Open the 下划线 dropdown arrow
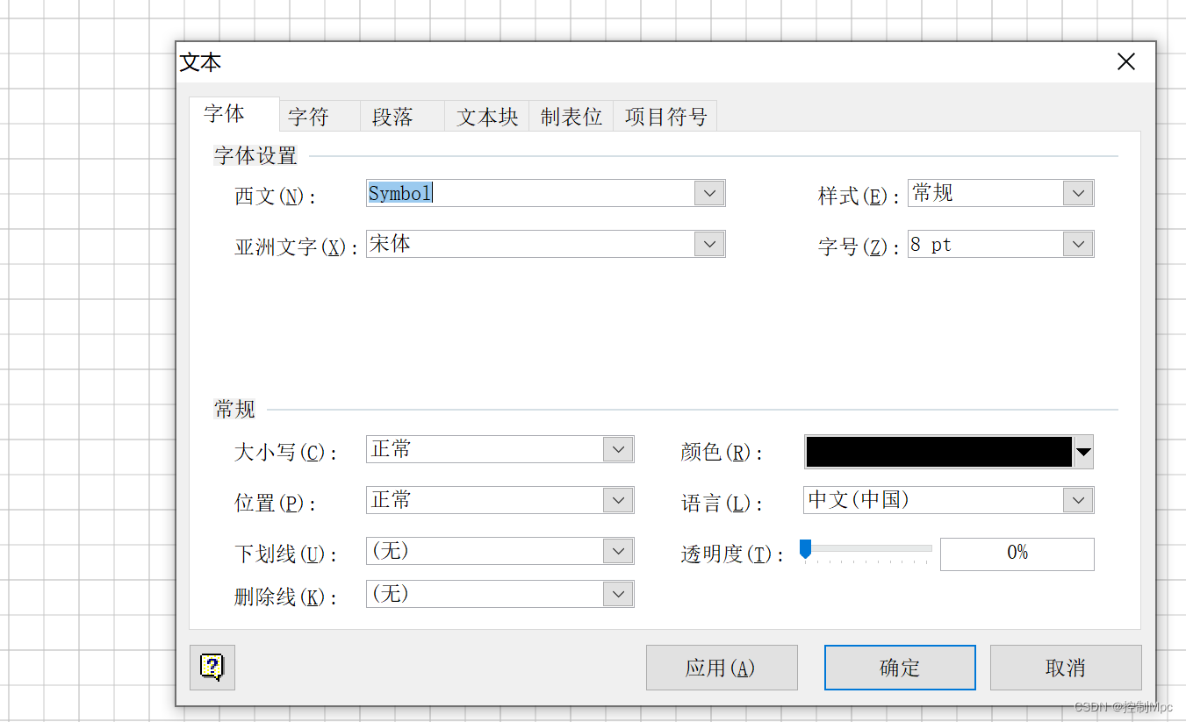The height and width of the screenshot is (722, 1186). click(x=618, y=551)
